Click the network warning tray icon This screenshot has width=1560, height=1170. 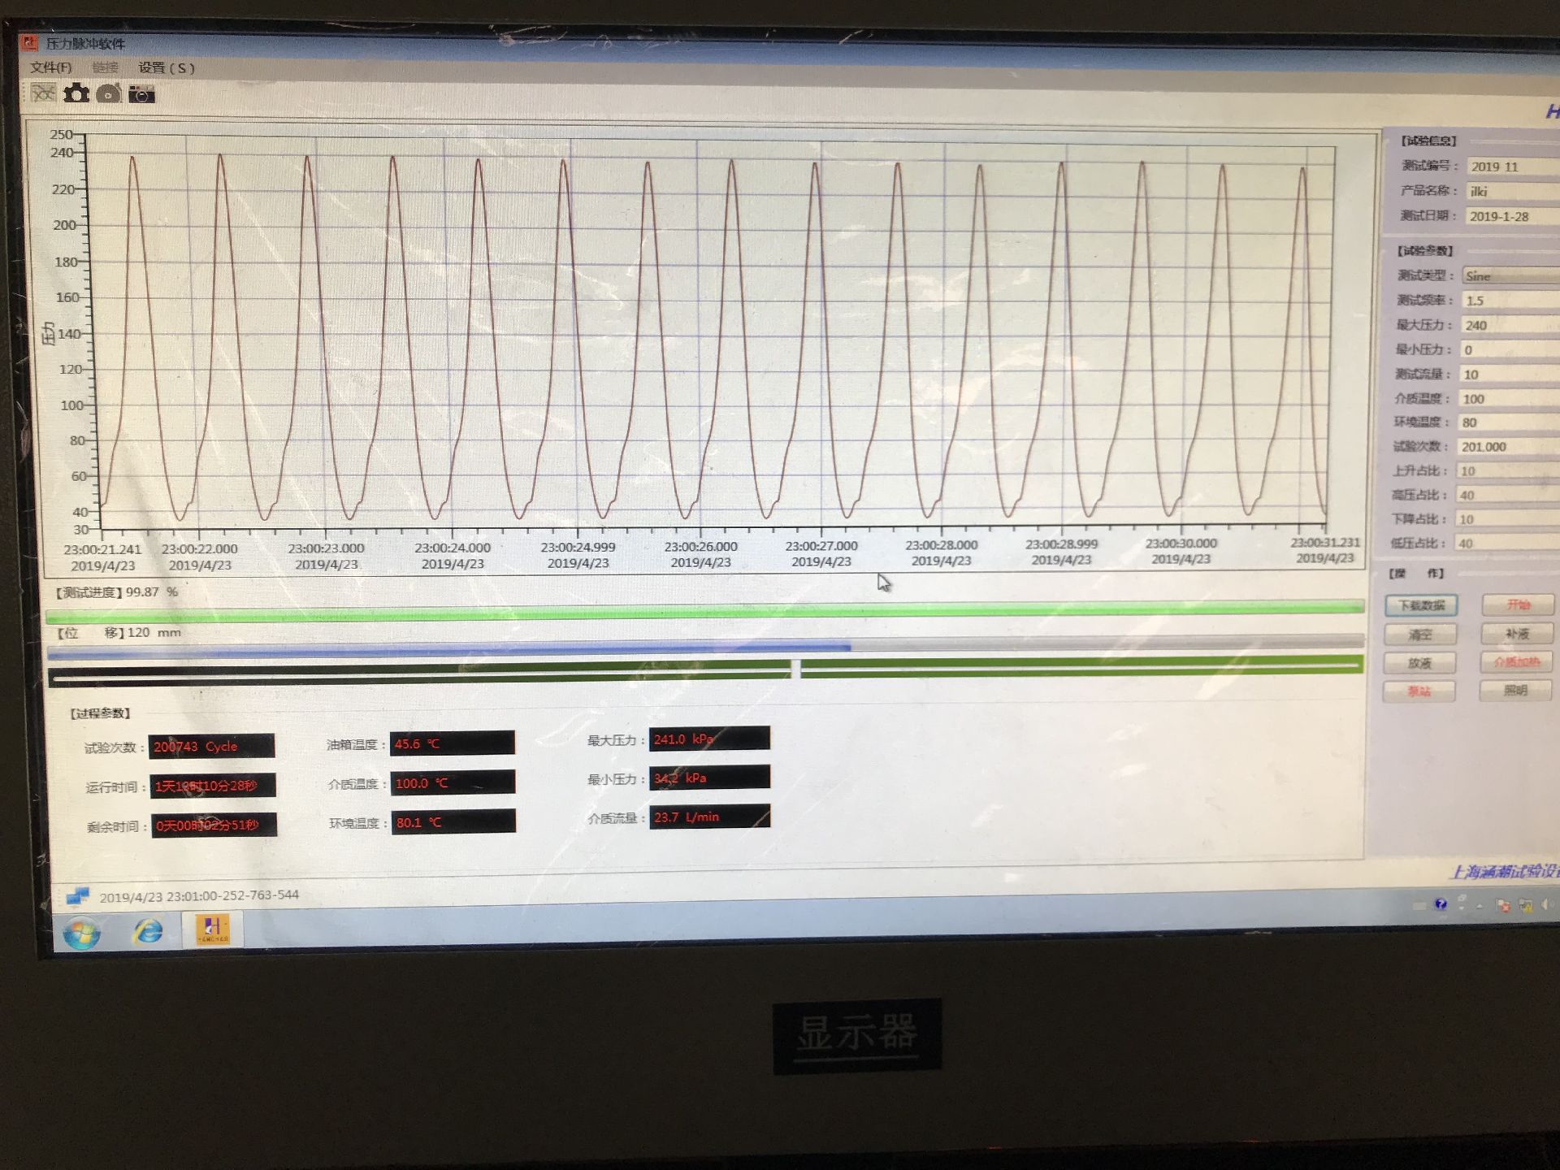pyautogui.click(x=1525, y=905)
